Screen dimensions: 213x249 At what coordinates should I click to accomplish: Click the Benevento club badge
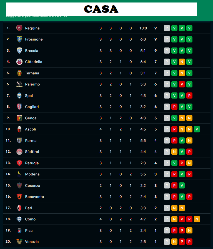19,197
